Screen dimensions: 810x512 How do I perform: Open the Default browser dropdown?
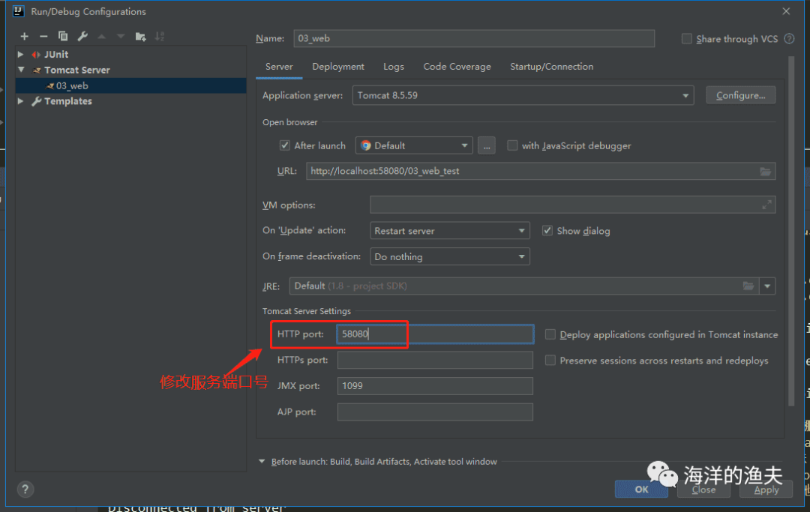point(414,145)
